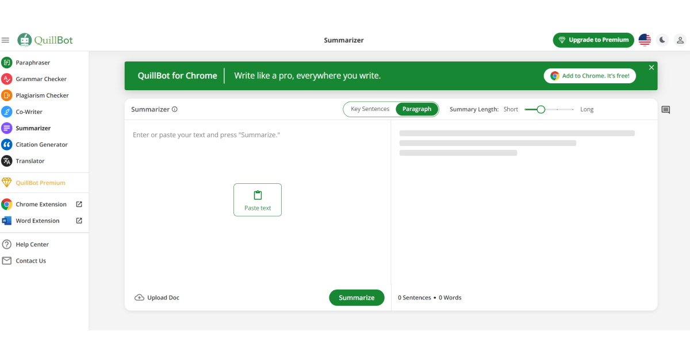
Task: Click the Co-Writer pen icon
Action: click(7, 112)
